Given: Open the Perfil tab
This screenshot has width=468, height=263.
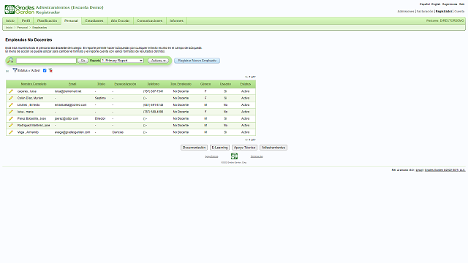Looking at the screenshot, I should click(26, 20).
